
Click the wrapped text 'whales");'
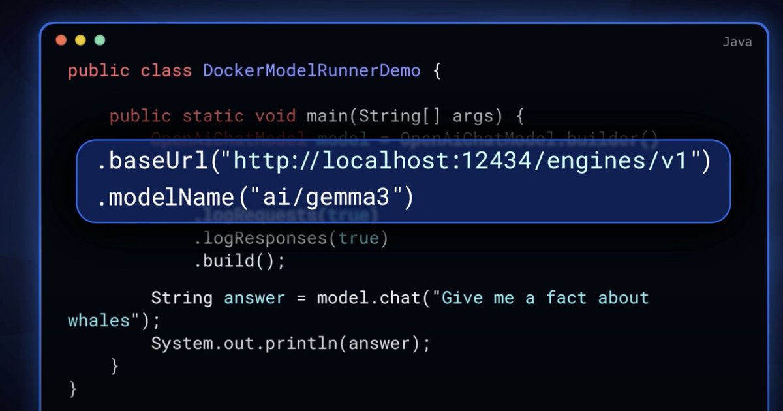pos(114,321)
